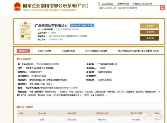Screen dimensions: 167x123
Task: Open the 列入严重违法失信企业名单（黑名单）信息 tab
Action: click(x=138, y=51)
